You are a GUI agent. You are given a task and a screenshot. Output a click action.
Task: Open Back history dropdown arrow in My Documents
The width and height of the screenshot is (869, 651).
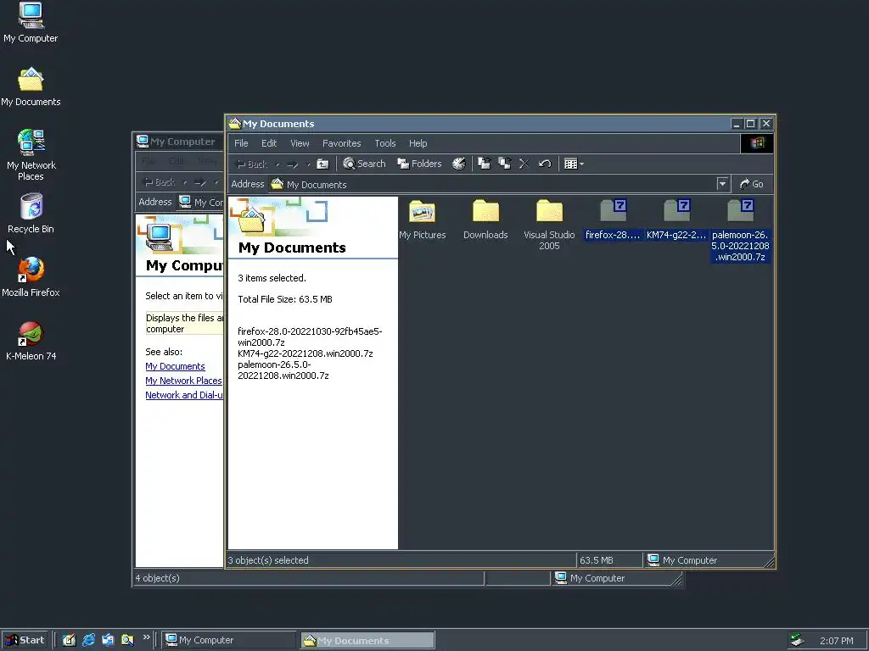click(x=278, y=164)
